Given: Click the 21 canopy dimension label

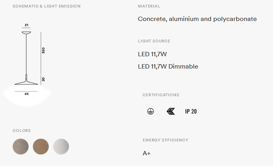Looking at the screenshot, I should coord(27,25).
